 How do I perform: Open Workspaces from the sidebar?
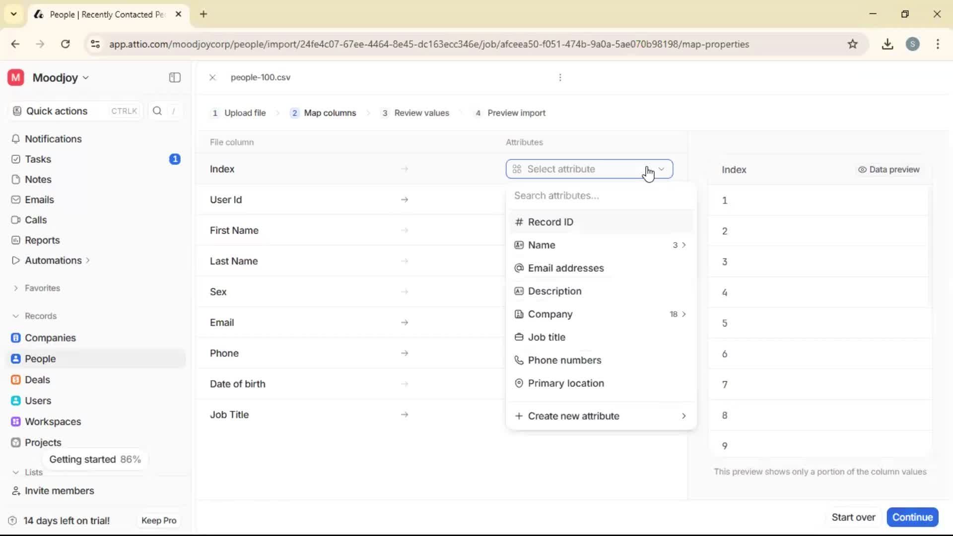point(53,421)
